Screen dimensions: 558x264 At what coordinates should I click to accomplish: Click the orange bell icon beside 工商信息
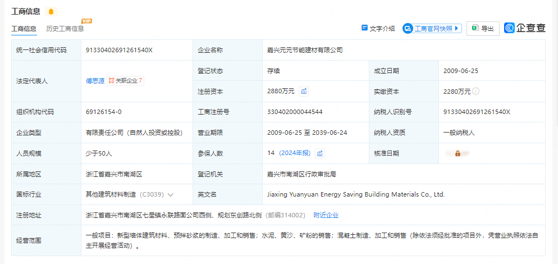[51, 11]
